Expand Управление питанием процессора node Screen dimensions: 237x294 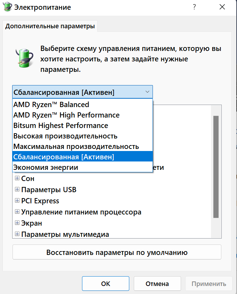coord(17,212)
